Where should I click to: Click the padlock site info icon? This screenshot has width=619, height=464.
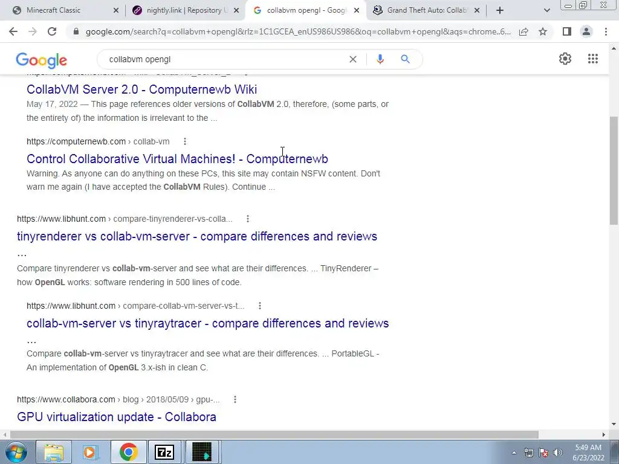[76, 31]
